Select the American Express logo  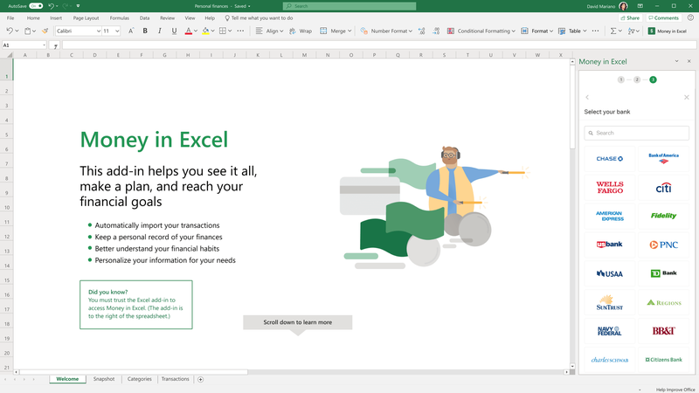tap(609, 216)
